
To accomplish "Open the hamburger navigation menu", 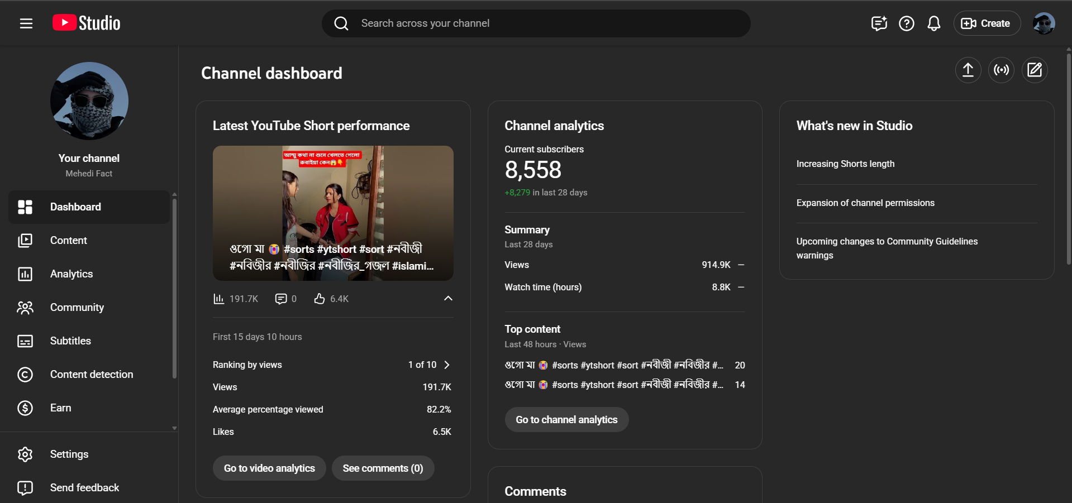I will [26, 23].
